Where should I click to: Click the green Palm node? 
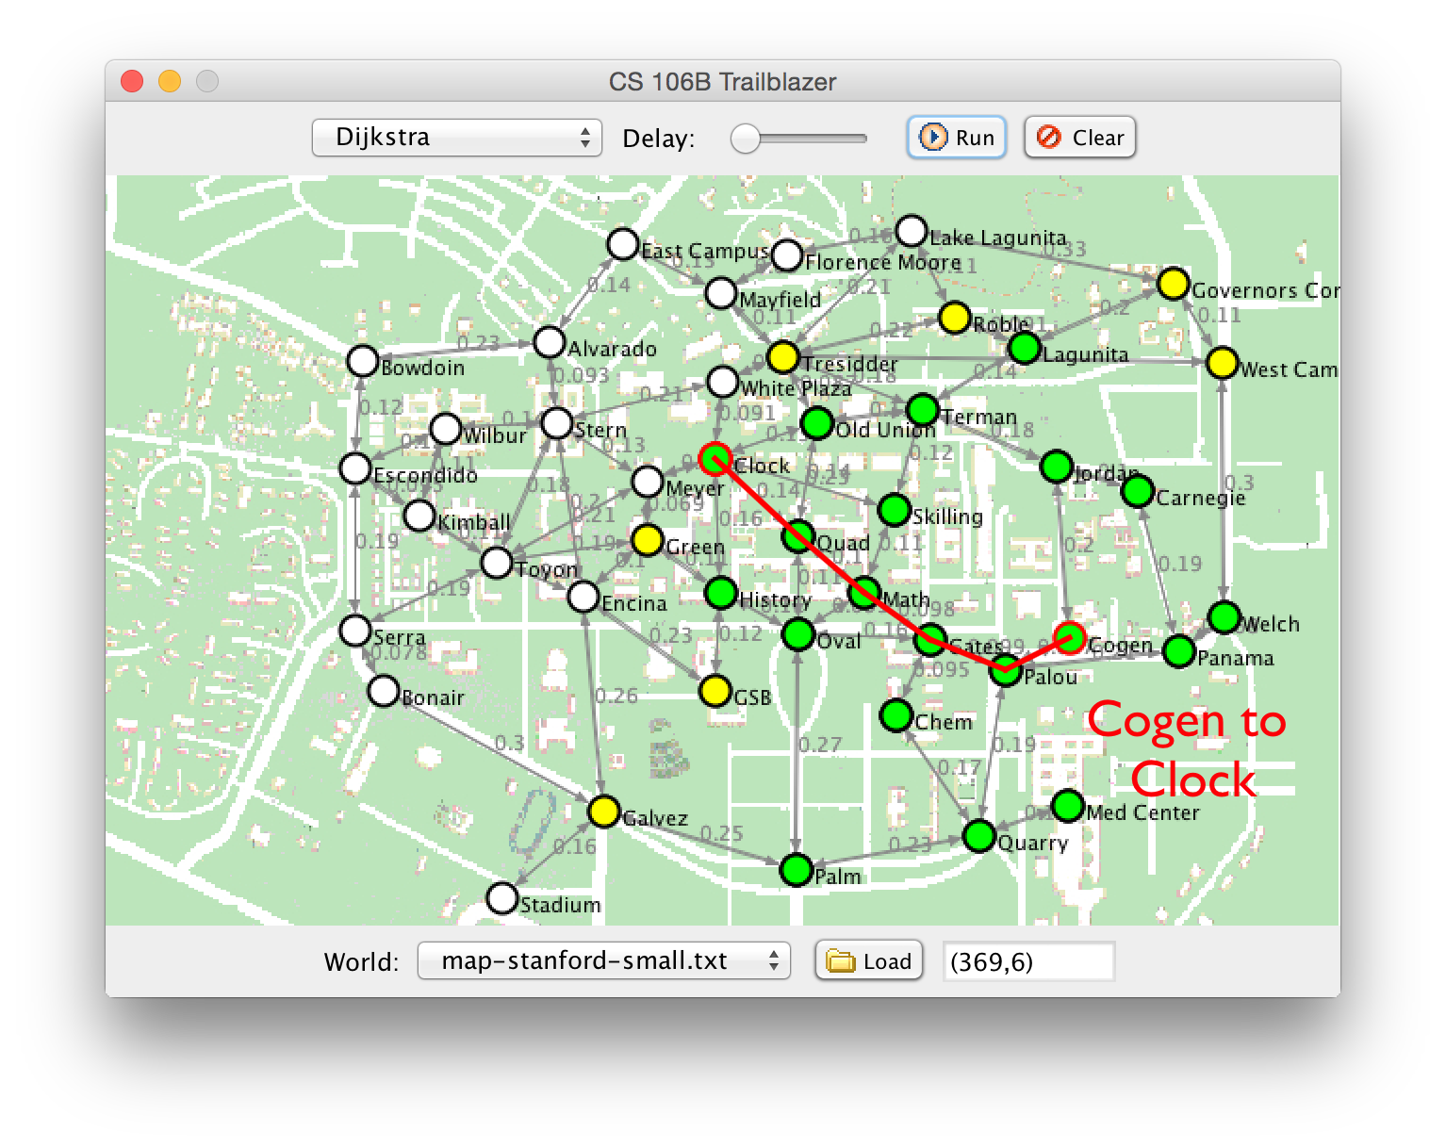coord(797,870)
